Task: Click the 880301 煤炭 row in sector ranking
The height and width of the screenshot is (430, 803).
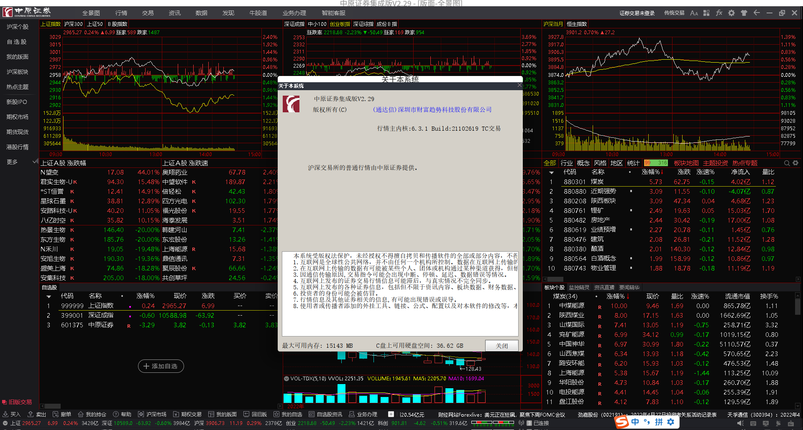Action: pos(598,182)
